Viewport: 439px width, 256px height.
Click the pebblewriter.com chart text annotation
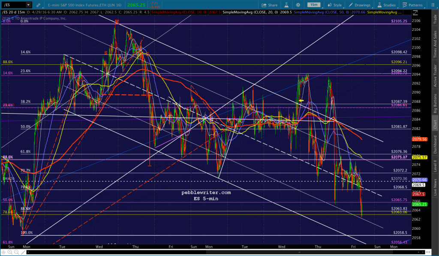[x=206, y=193]
